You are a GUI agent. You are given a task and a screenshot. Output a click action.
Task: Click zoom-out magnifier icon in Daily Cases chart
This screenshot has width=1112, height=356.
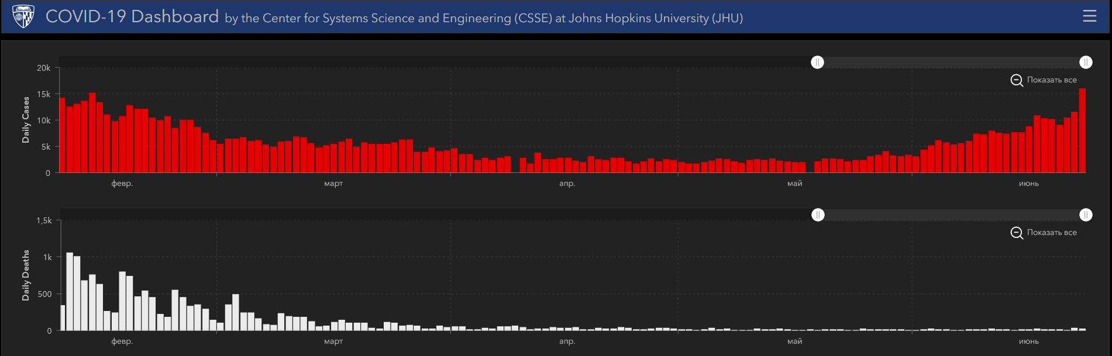point(1017,80)
